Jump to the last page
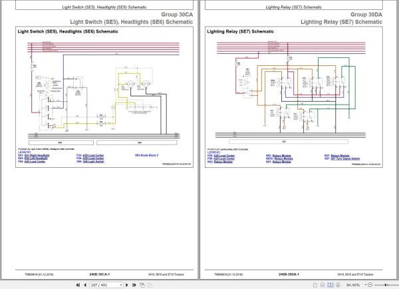 (x=134, y=285)
